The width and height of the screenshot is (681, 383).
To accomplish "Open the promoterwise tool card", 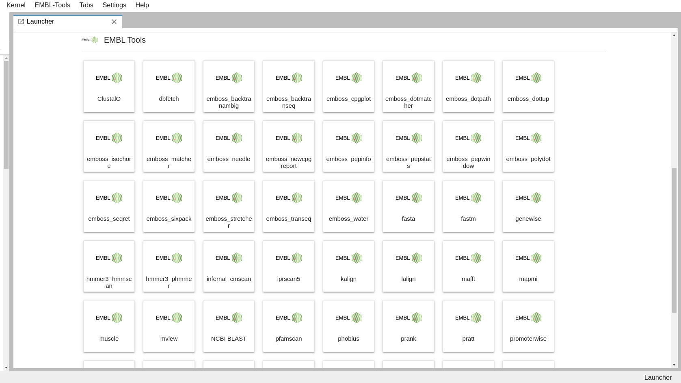I will click(x=528, y=326).
